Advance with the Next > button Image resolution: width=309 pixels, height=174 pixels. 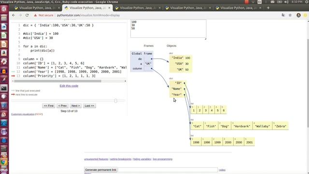pos(76,106)
